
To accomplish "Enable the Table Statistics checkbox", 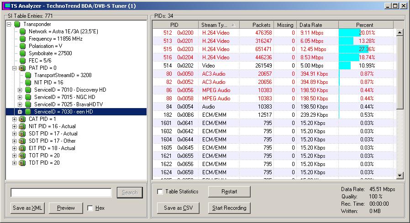I will pyautogui.click(x=160, y=192).
